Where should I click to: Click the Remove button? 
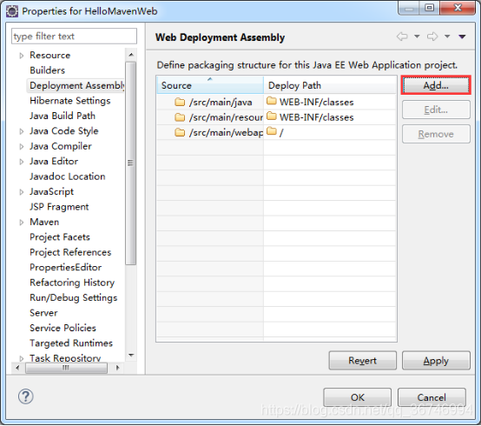[436, 134]
